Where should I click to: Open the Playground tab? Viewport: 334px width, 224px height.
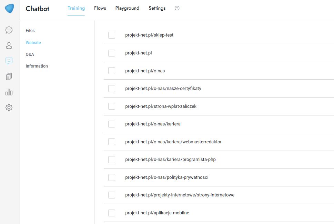[127, 8]
